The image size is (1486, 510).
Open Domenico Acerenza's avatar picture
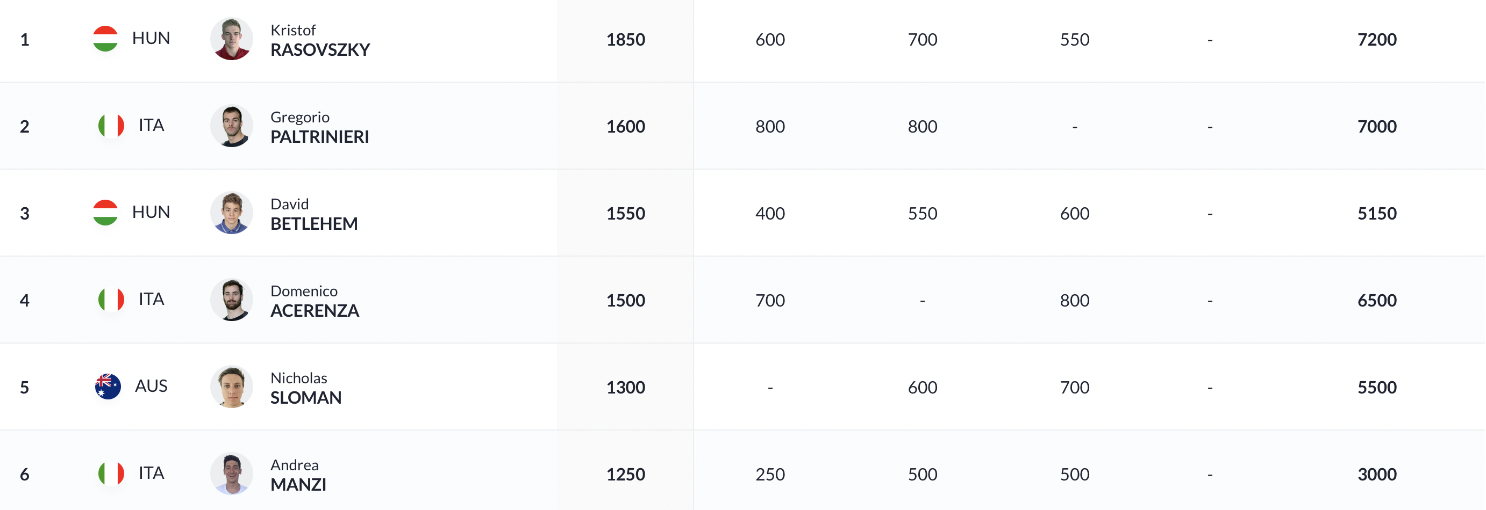(231, 300)
